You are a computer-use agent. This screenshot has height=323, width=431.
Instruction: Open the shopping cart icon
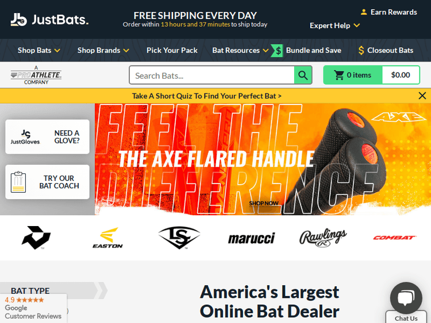[x=338, y=75]
